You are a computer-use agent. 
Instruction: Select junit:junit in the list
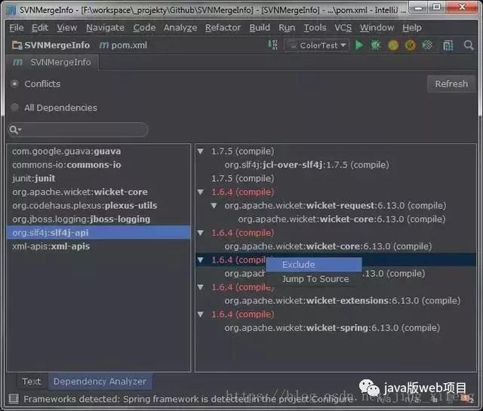tap(99, 178)
